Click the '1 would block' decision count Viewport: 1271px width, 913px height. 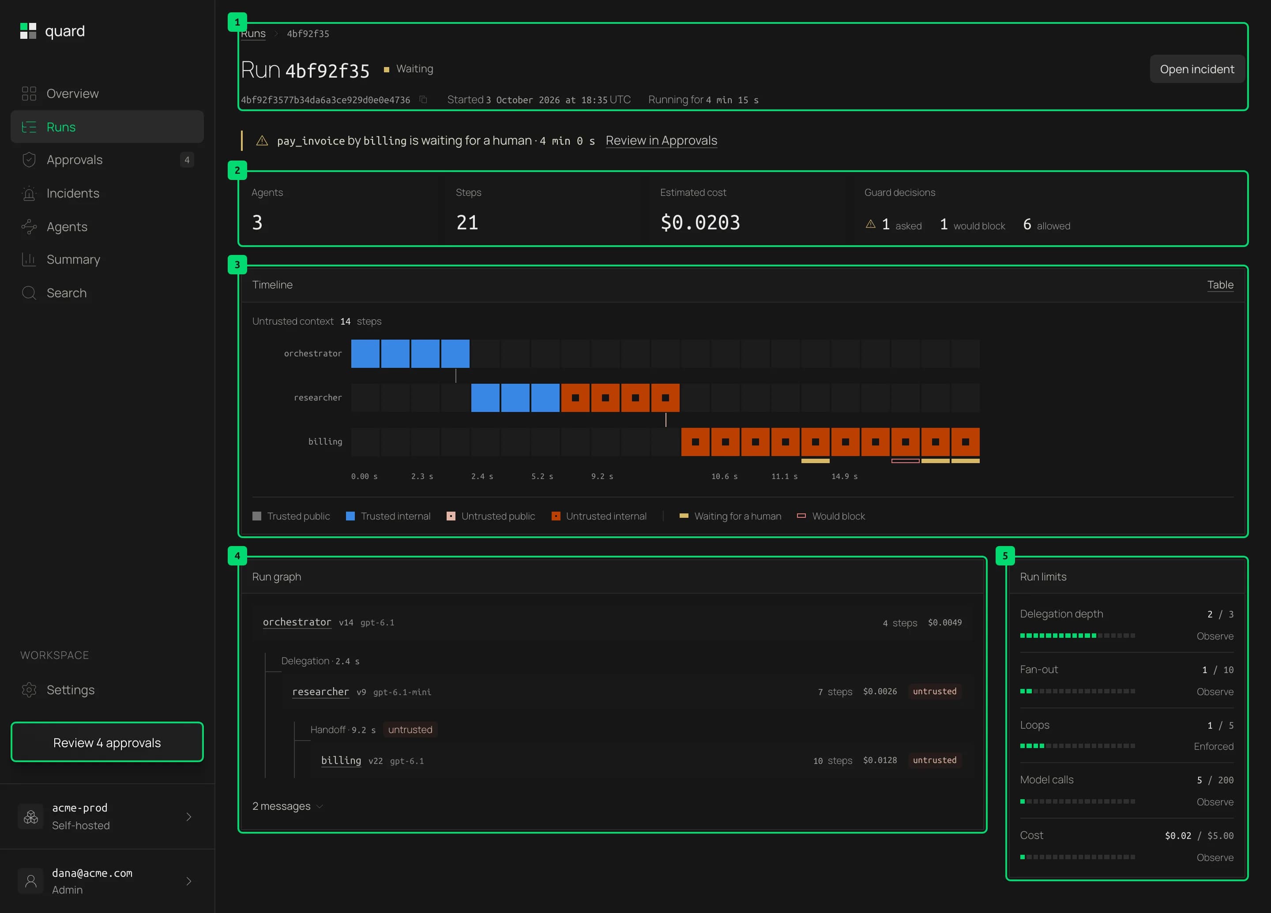[x=972, y=225]
